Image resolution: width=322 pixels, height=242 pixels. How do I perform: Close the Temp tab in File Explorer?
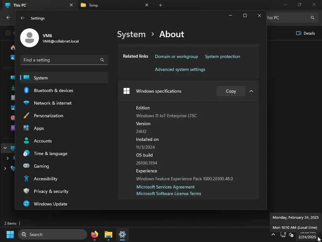[147, 5]
